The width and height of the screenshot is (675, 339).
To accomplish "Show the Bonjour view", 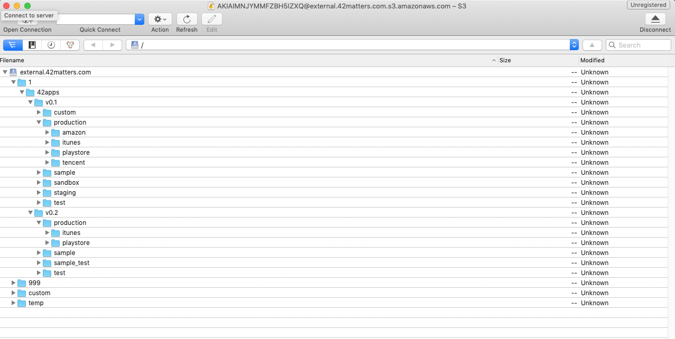I will 70,45.
